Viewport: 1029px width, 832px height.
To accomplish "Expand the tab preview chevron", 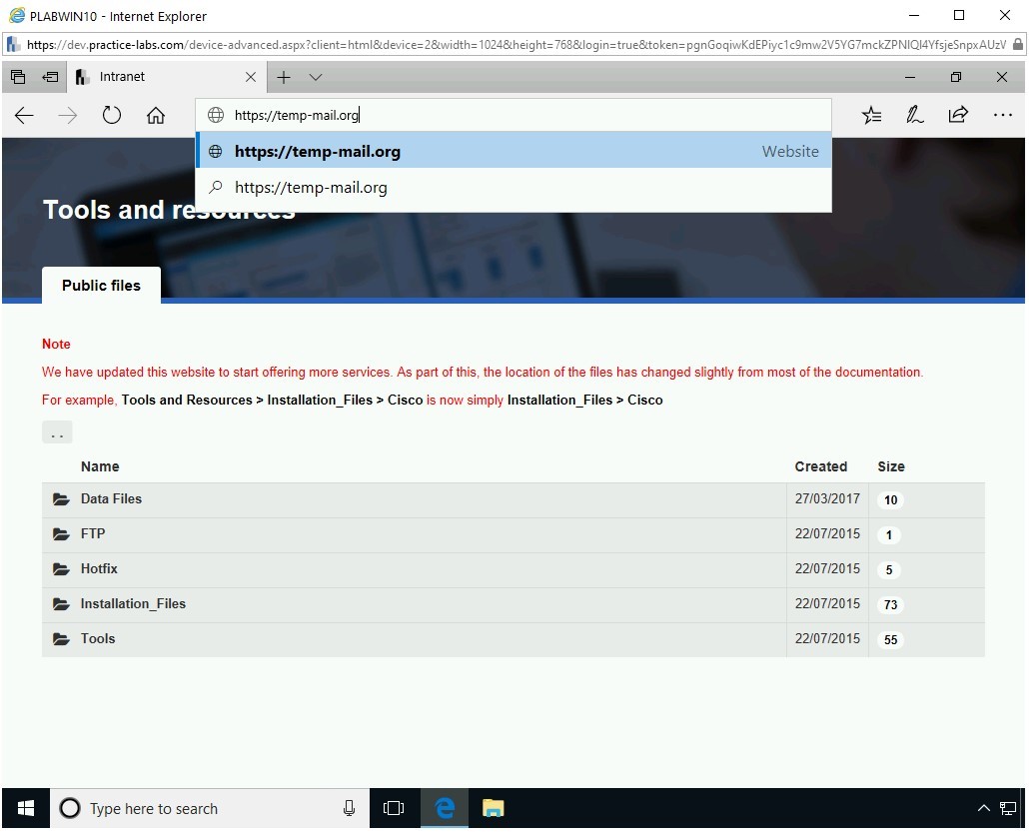I will [315, 77].
